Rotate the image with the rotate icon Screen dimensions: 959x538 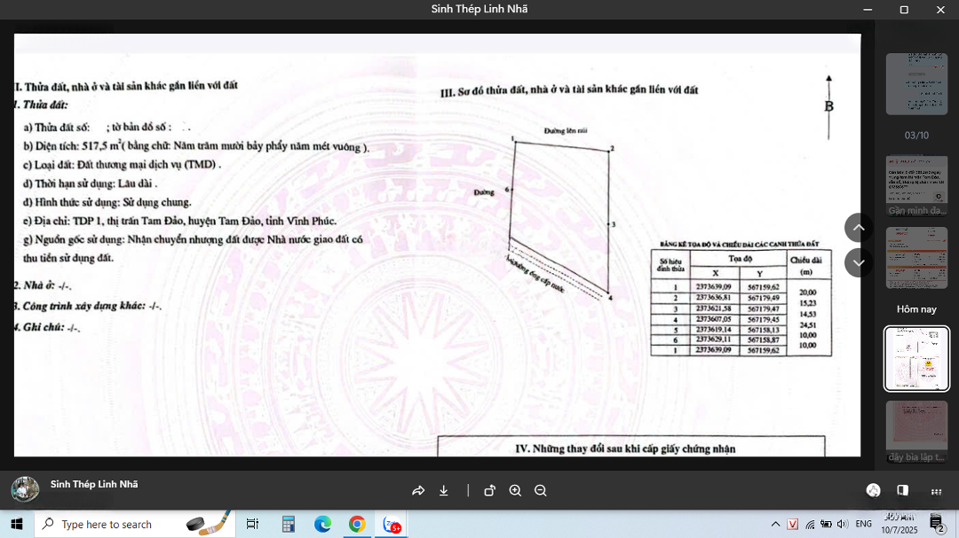click(489, 491)
